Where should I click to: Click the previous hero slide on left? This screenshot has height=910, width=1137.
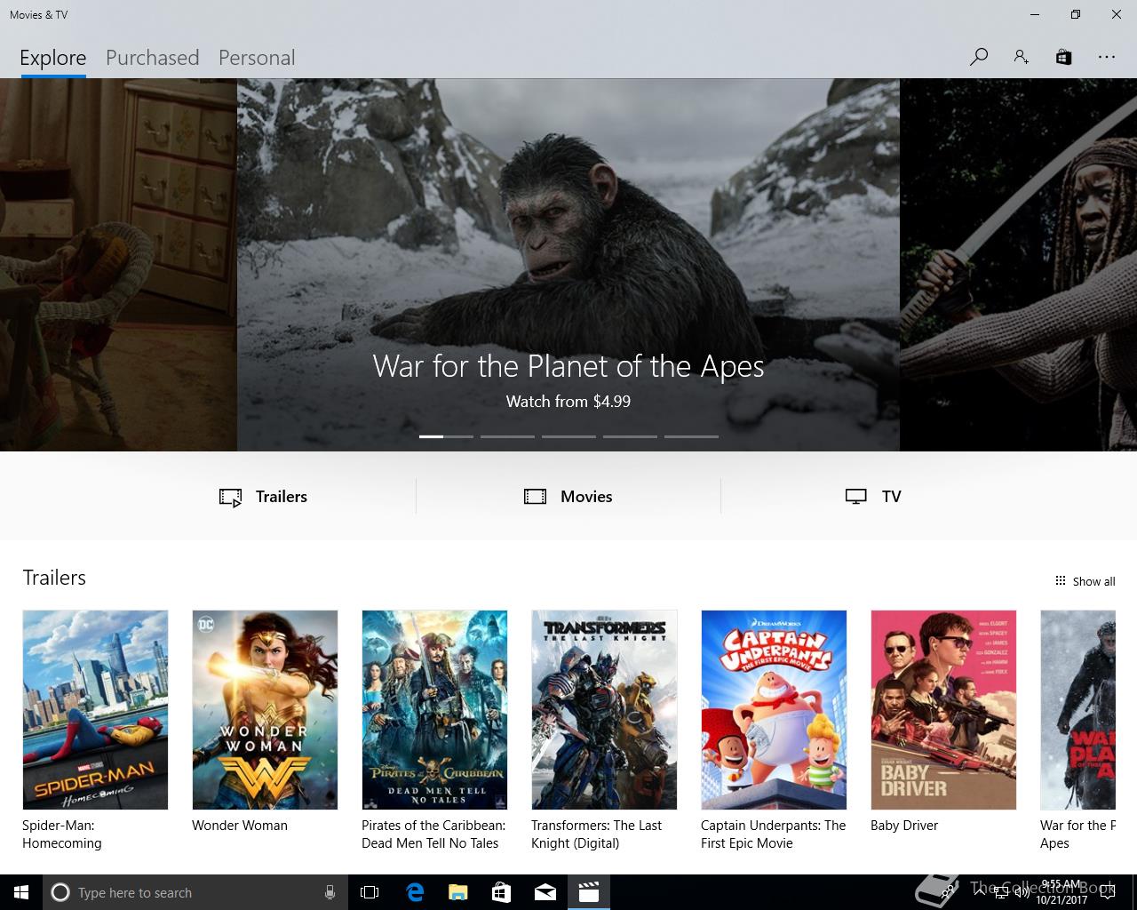[x=118, y=265]
